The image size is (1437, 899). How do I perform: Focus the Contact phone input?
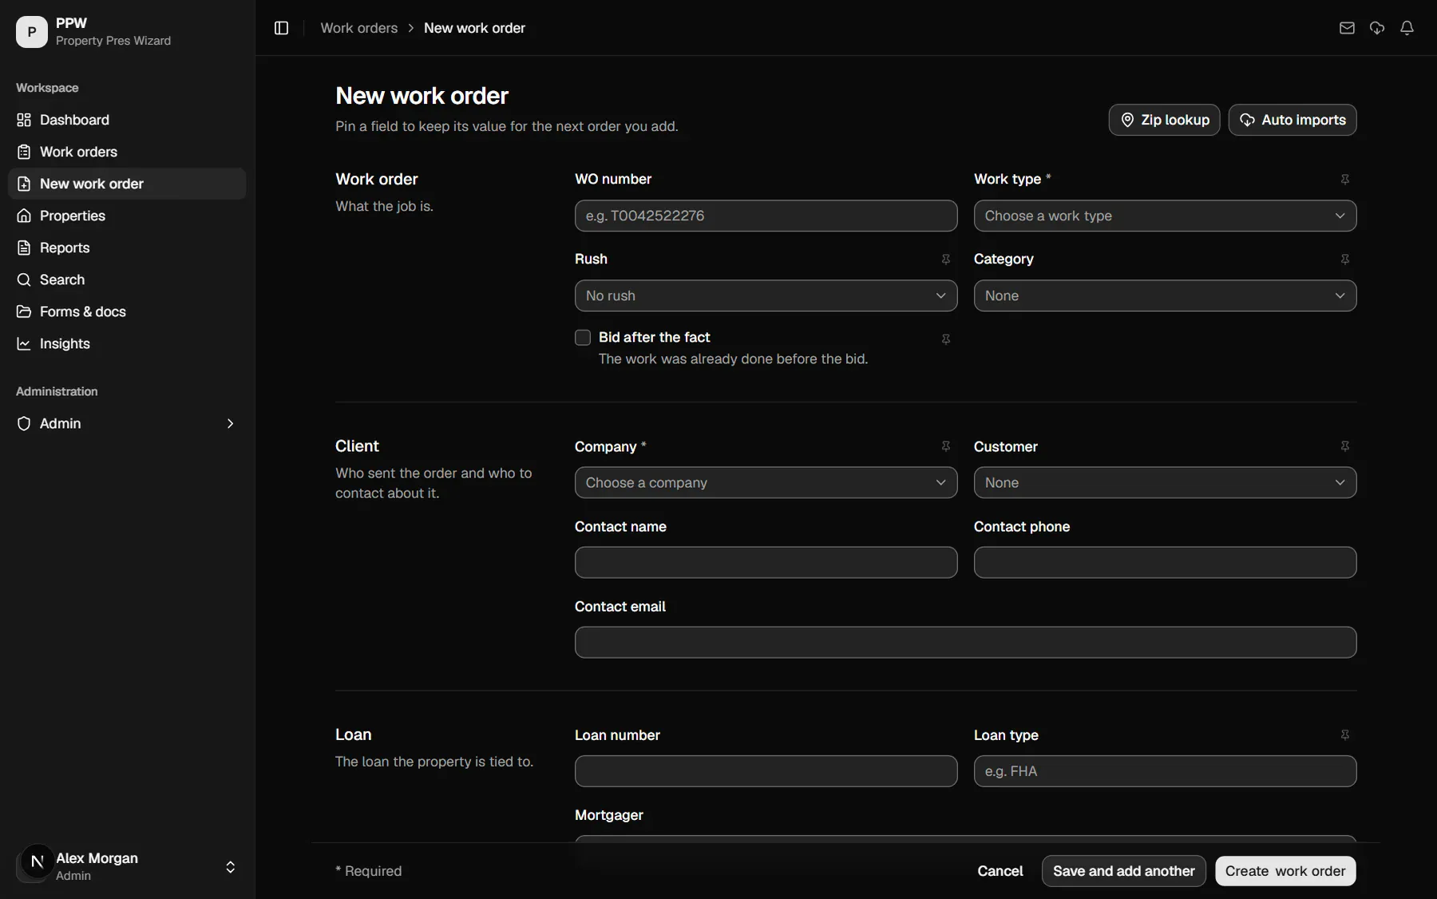click(x=1165, y=562)
